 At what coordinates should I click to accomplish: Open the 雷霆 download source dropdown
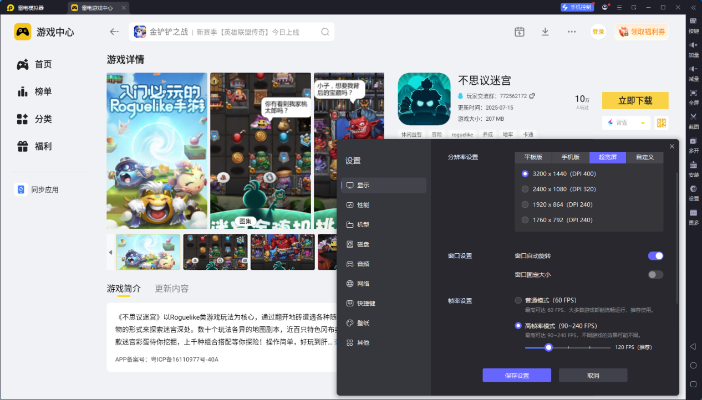[625, 122]
